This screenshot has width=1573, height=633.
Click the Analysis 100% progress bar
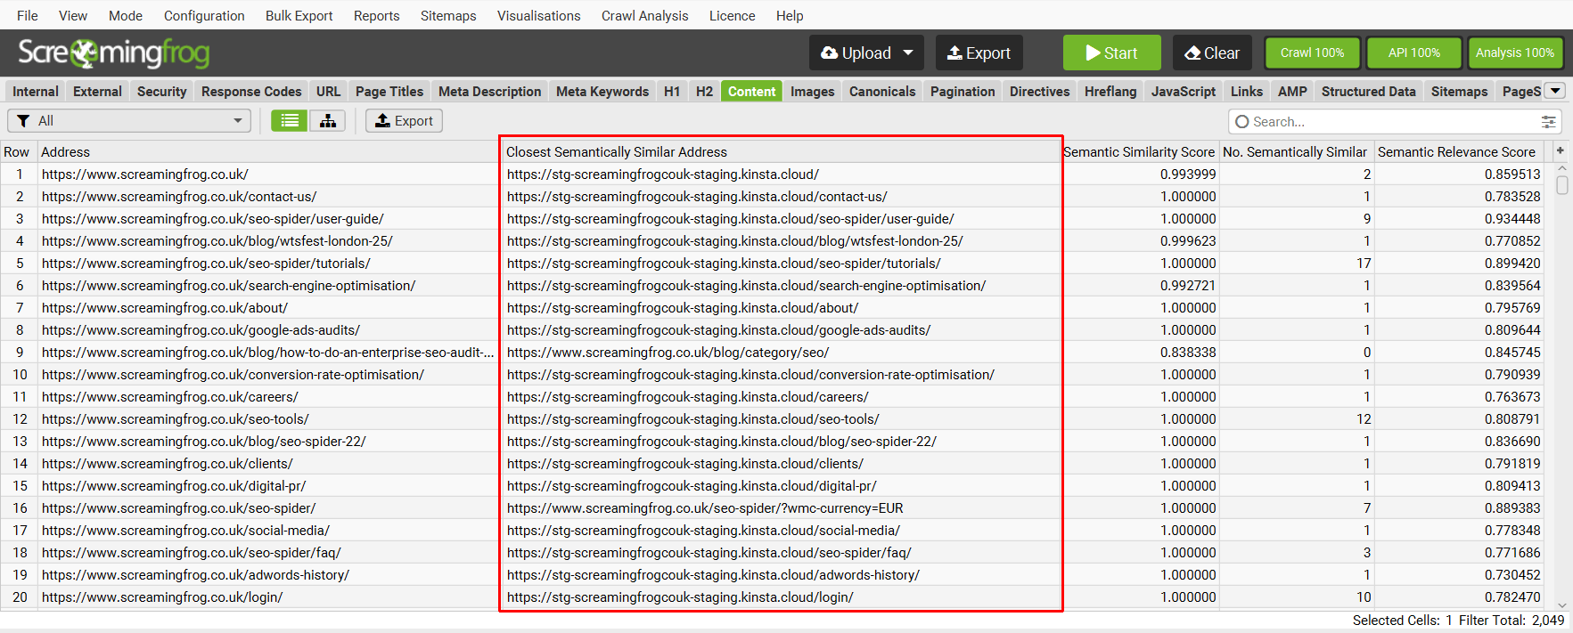pos(1514,53)
